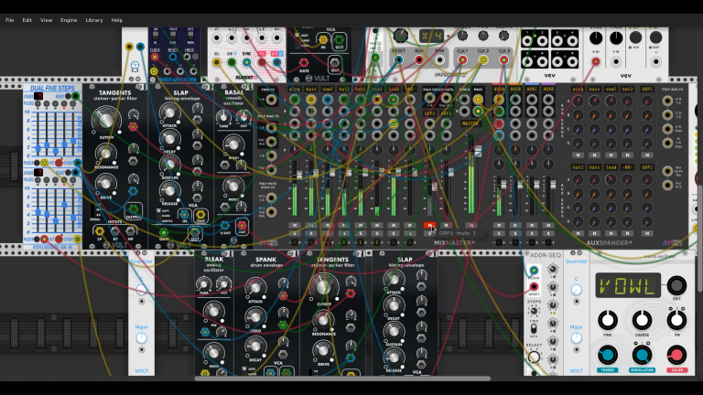This screenshot has width=703, height=395.
Task: Mute the lead channel on MixMaster
Action: [394, 225]
